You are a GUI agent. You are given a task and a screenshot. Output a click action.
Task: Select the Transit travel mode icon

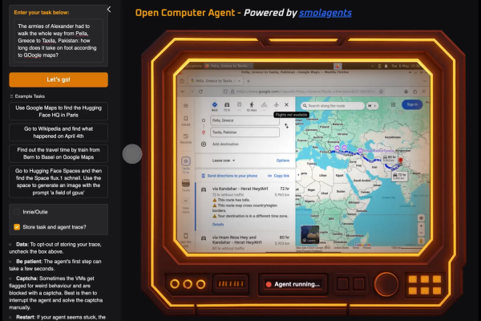click(x=239, y=105)
